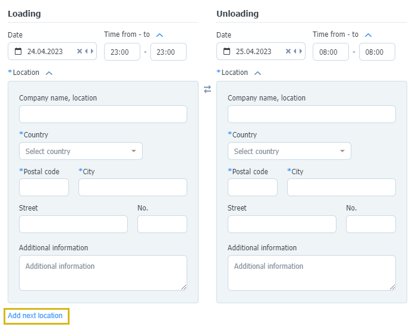Collapse the Loading Location section chevron
The height and width of the screenshot is (330, 409).
(x=49, y=73)
